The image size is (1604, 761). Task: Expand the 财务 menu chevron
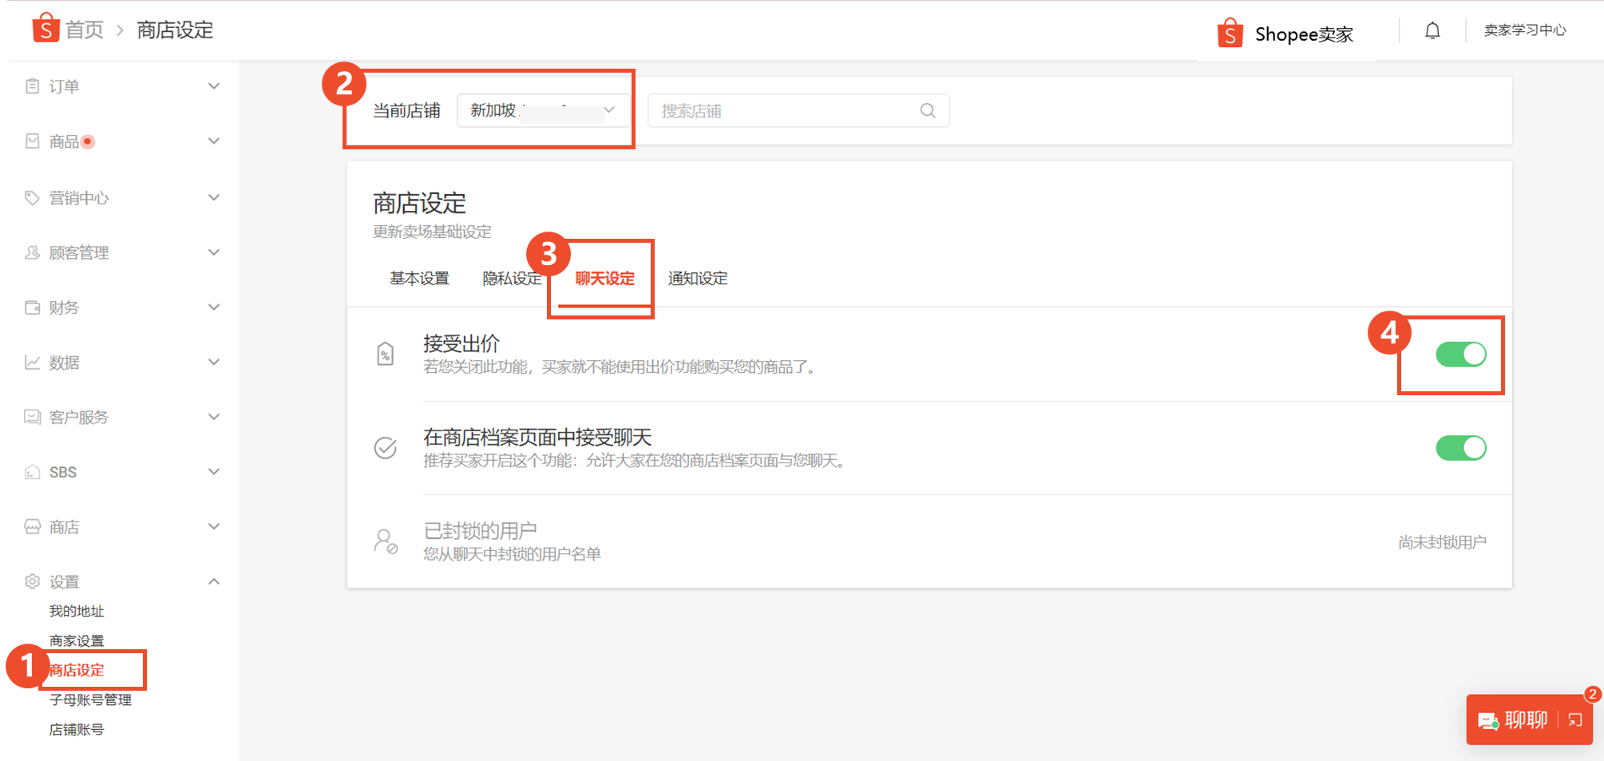[x=214, y=307]
